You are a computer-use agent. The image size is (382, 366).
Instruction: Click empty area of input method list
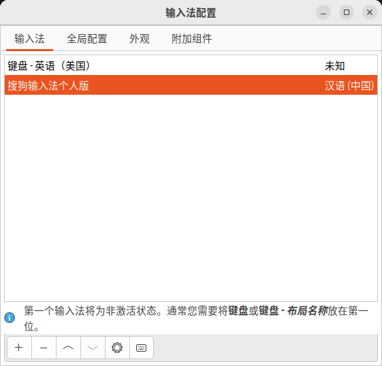[x=191, y=198]
